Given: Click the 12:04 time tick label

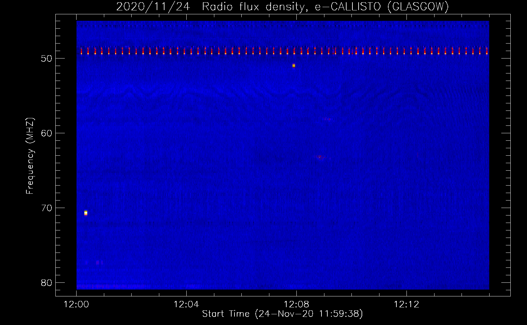Looking at the screenshot, I should pos(186,305).
